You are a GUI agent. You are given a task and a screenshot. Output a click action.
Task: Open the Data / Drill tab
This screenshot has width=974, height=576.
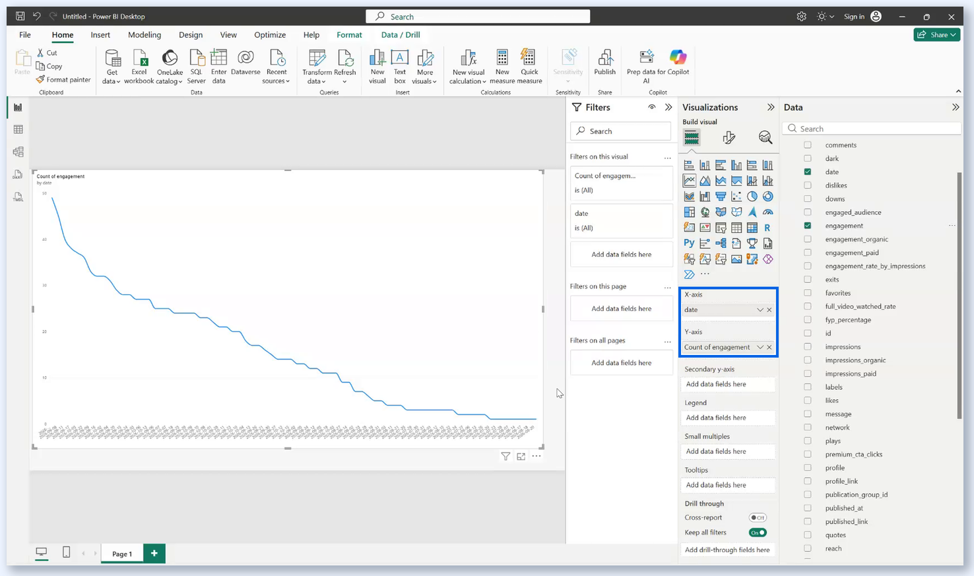coord(401,35)
